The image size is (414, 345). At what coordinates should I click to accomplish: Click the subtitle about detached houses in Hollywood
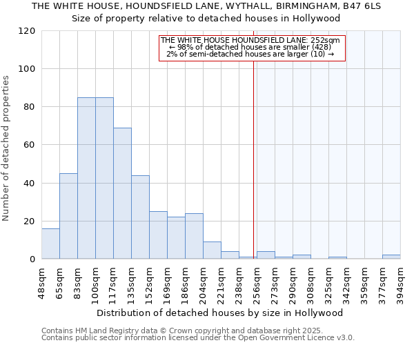(x=206, y=18)
